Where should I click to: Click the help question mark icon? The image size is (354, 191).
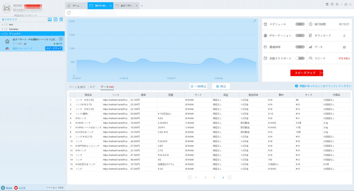pos(296,86)
